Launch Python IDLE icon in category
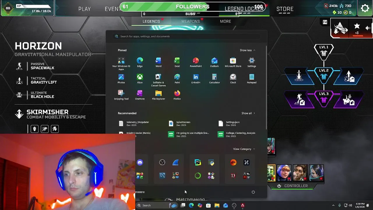Screen dimensions: 373x210 coord(211,162)
